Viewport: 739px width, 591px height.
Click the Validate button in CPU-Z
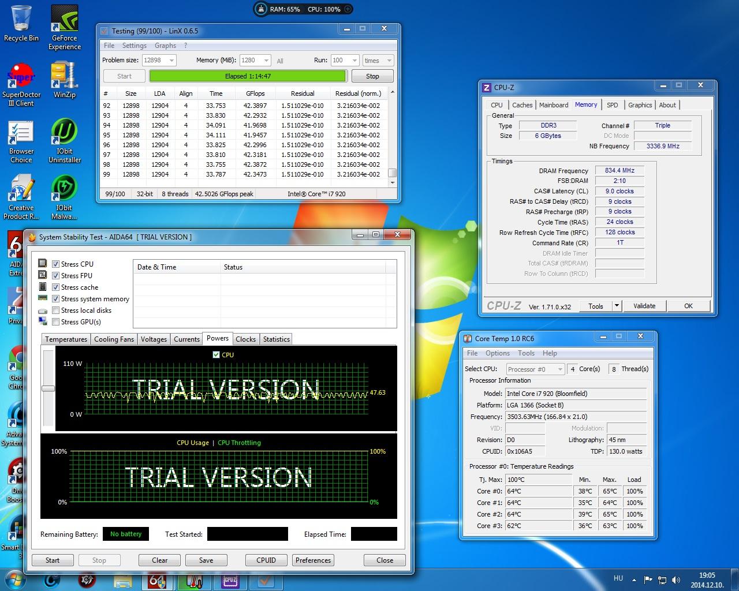(644, 306)
